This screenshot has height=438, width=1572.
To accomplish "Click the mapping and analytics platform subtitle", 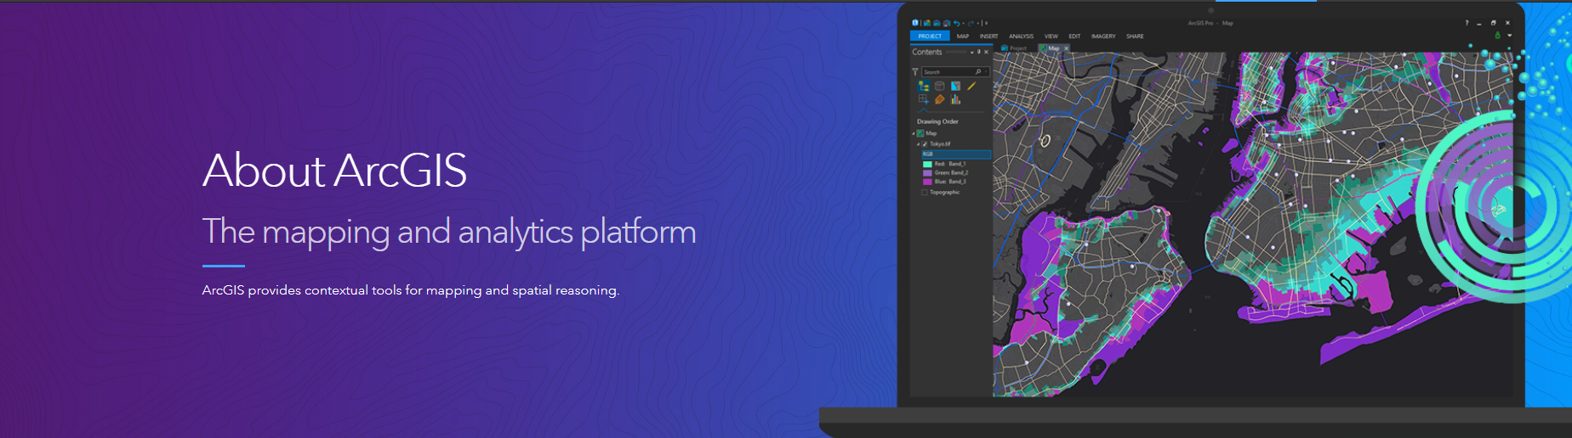I will tap(449, 232).
